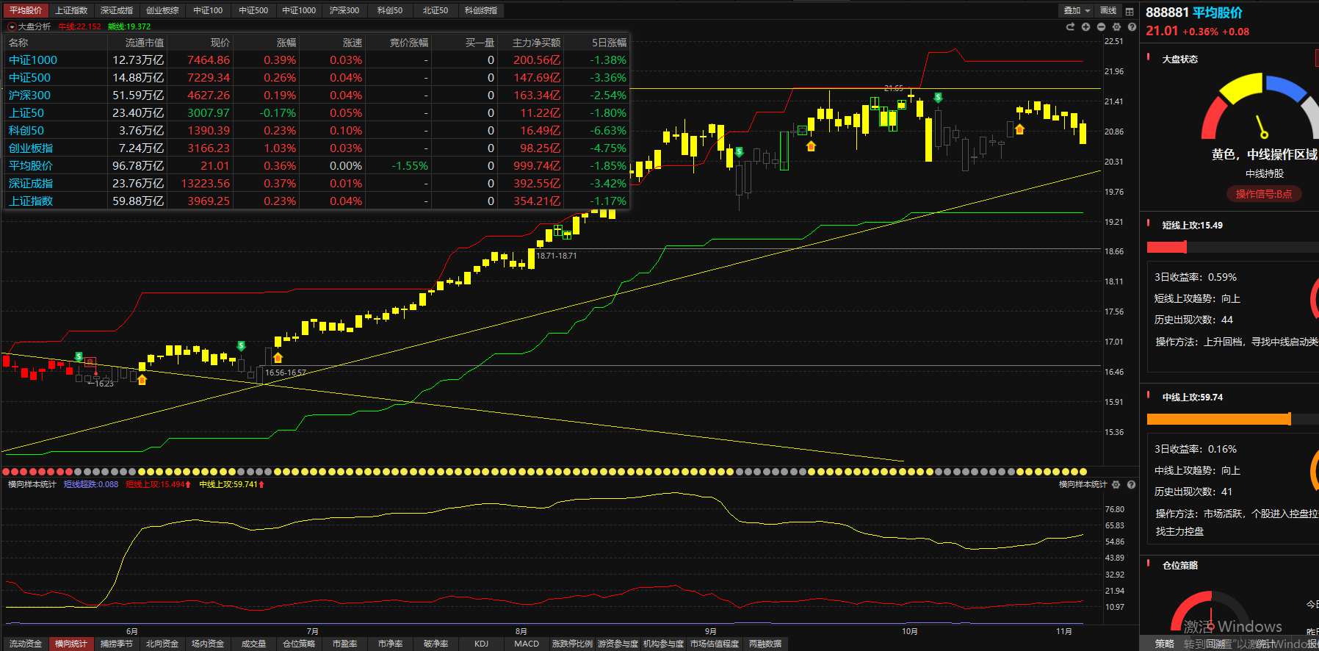The image size is (1319, 651).
Task: Select the 沪深300 index tab
Action: pos(344,10)
